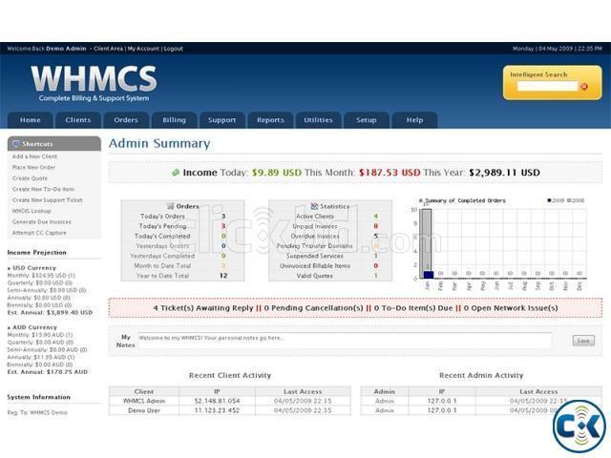Click the Logout link
This screenshot has height=458, width=611.
coord(173,48)
